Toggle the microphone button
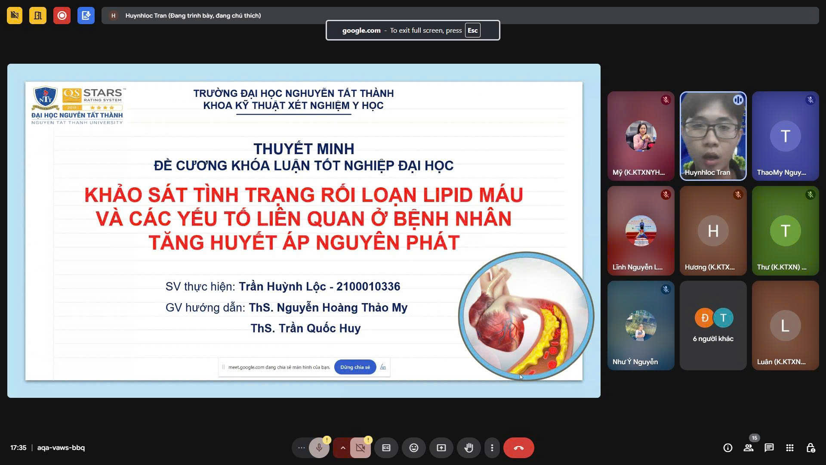826x465 pixels. point(319,448)
